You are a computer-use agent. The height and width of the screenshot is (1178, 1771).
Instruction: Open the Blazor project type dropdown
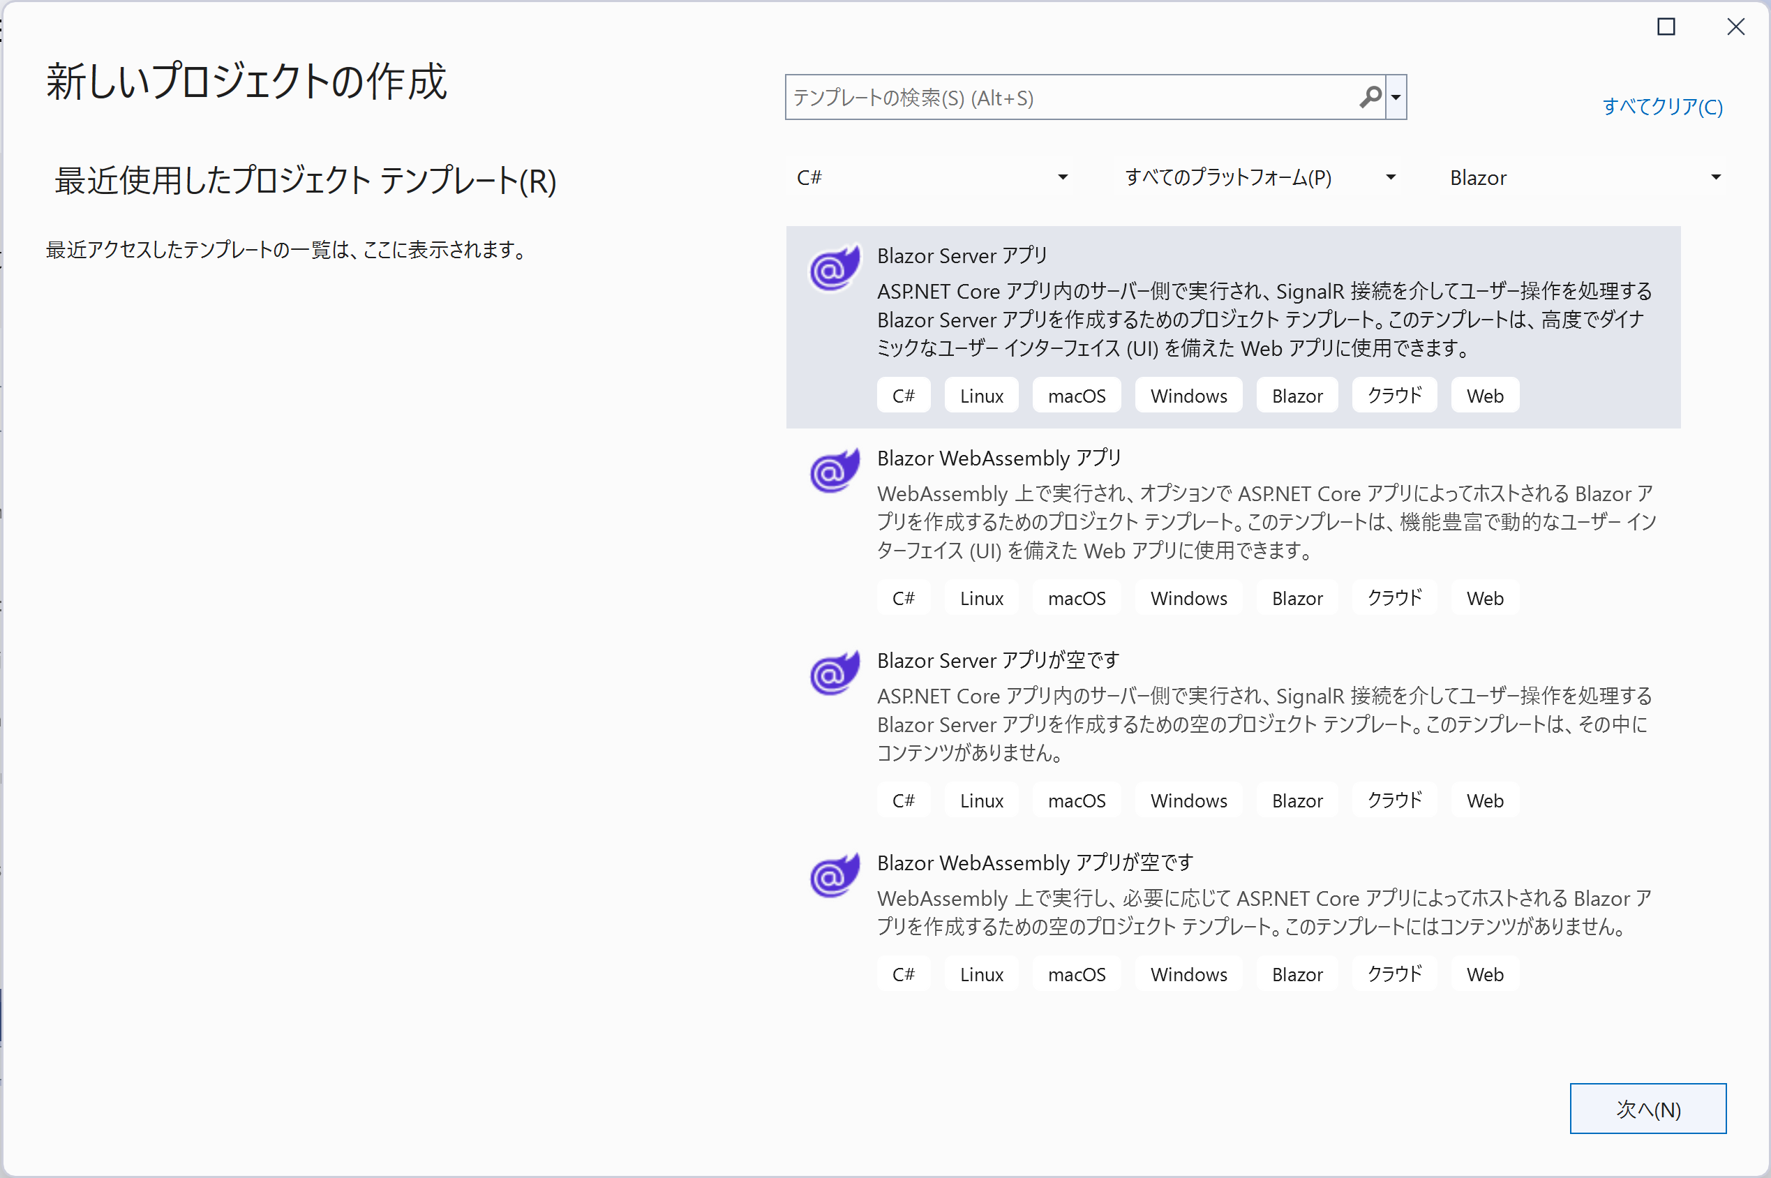[1583, 177]
